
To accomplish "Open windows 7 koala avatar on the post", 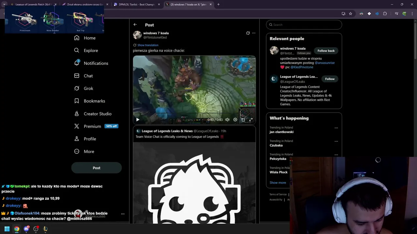I will click(137, 35).
